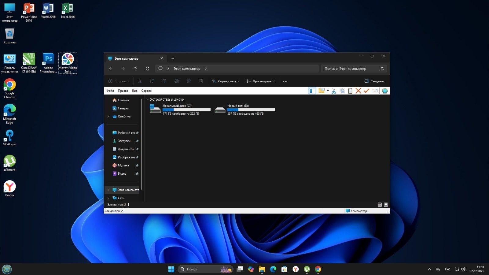The height and width of the screenshot is (275, 489).
Task: Collapse the Устройства и диски group
Action: [148, 99]
